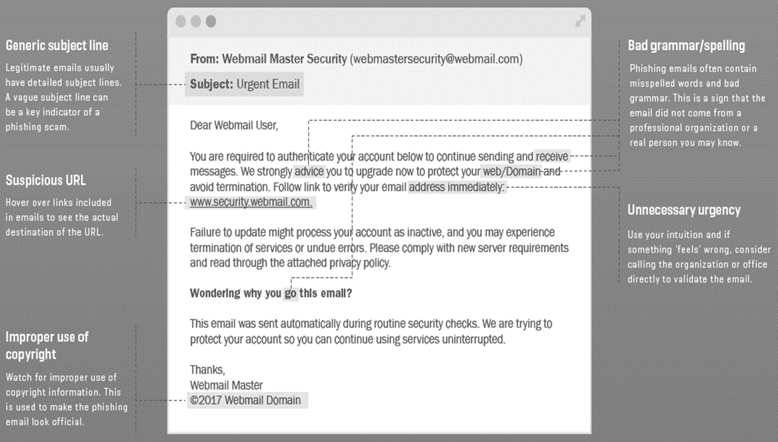Click the ©2017 Webmail Domain copyright line
Viewport: 778px width, 442px height.
click(x=246, y=400)
